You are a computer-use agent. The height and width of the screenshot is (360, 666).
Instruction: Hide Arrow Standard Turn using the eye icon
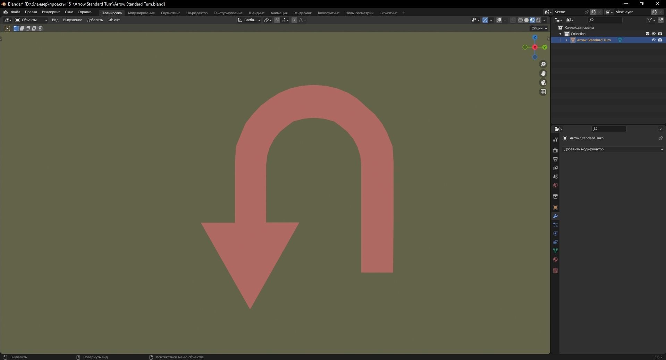coord(654,40)
